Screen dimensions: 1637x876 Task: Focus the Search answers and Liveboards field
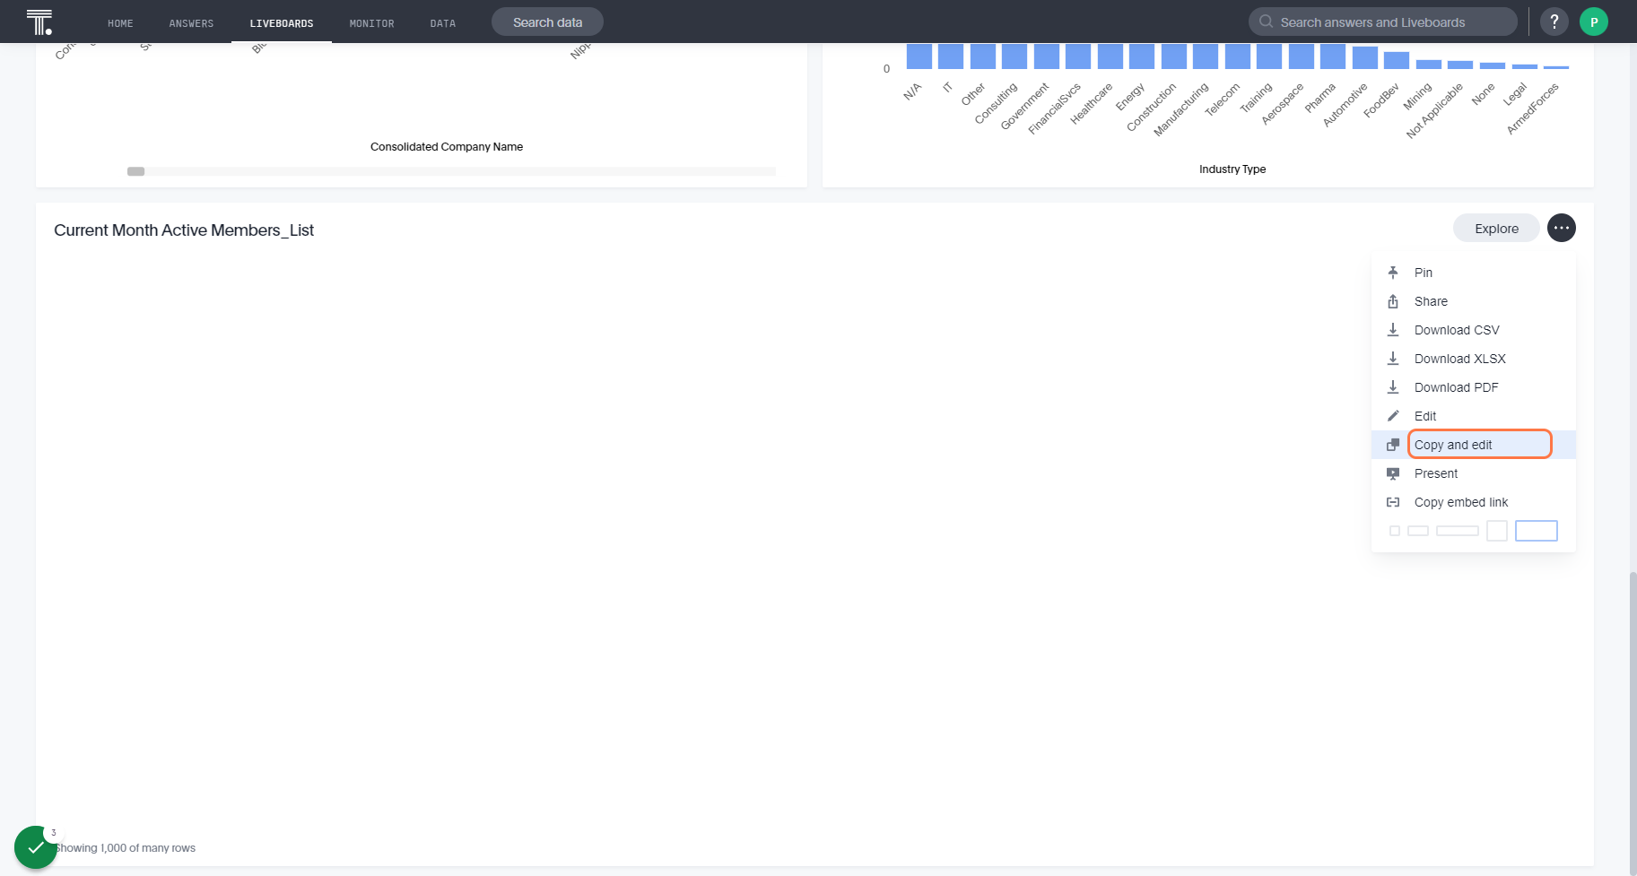[1382, 22]
